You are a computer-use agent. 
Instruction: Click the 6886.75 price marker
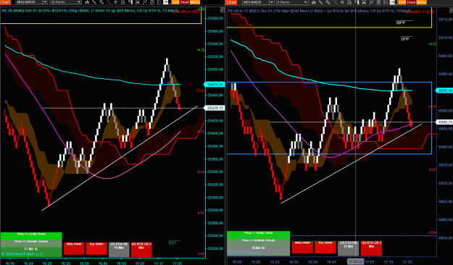tap(444, 122)
